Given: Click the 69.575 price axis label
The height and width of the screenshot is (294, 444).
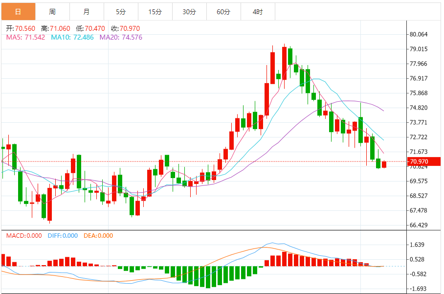Looking at the screenshot, I should click(419, 181).
